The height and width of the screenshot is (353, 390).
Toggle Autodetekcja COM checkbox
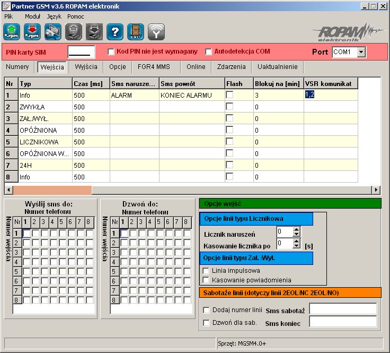tap(208, 52)
